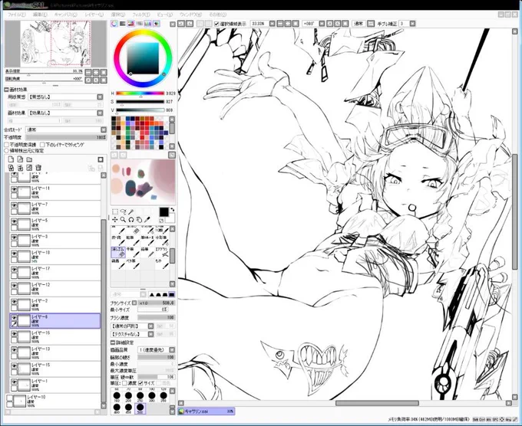The image size is (522, 426).
Task: Rotate view counterclockwise in the navigator
Action: tap(88, 80)
